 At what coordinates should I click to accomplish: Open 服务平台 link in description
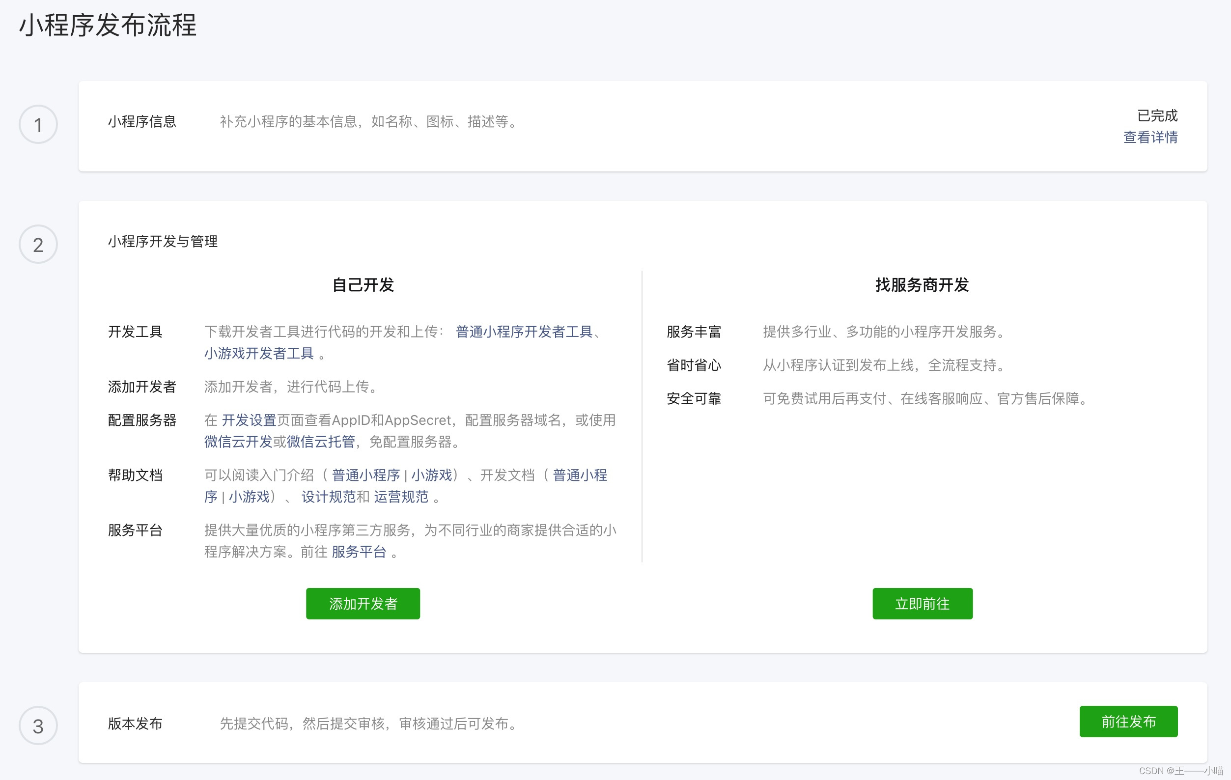click(359, 552)
